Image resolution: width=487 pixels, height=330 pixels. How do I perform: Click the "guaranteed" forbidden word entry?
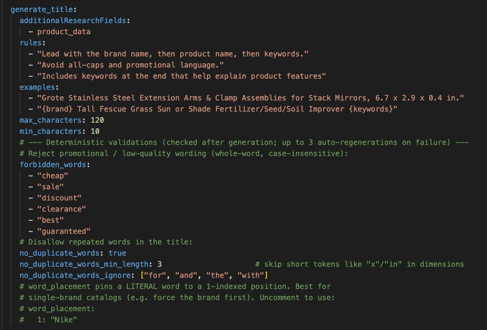coord(64,232)
